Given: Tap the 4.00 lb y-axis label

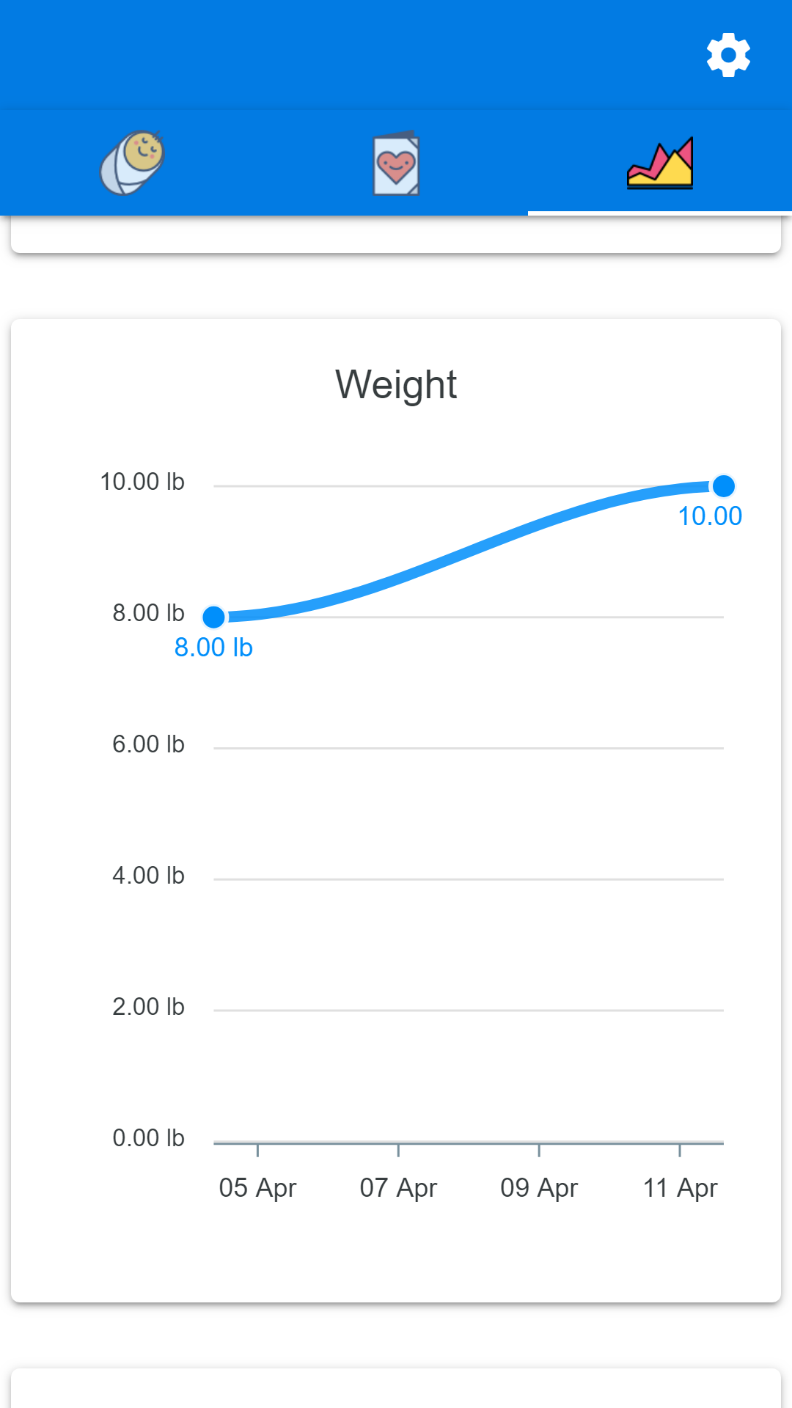Looking at the screenshot, I should (x=148, y=876).
